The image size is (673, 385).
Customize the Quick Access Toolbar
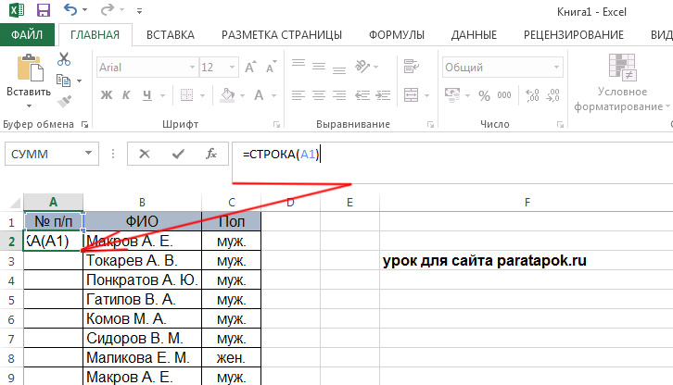click(x=139, y=11)
